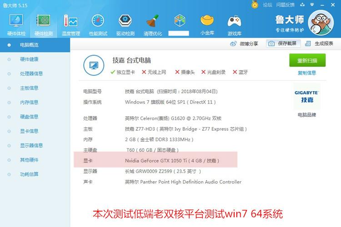
Task: Click the round desktop computer icon
Action: (94, 65)
